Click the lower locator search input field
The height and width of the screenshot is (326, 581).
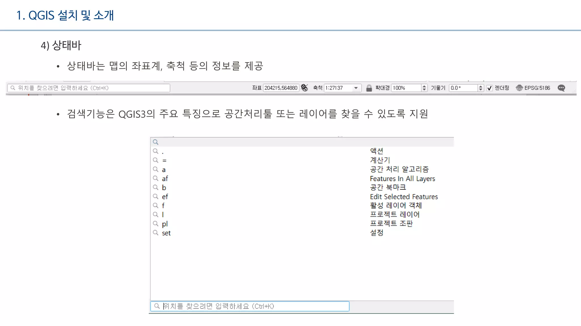coord(250,306)
